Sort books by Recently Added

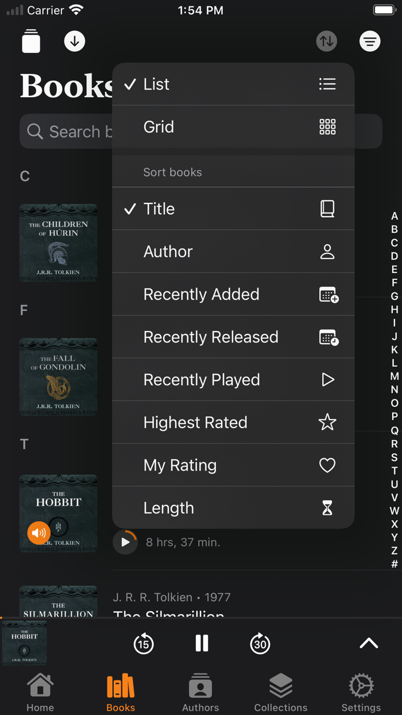(x=233, y=294)
